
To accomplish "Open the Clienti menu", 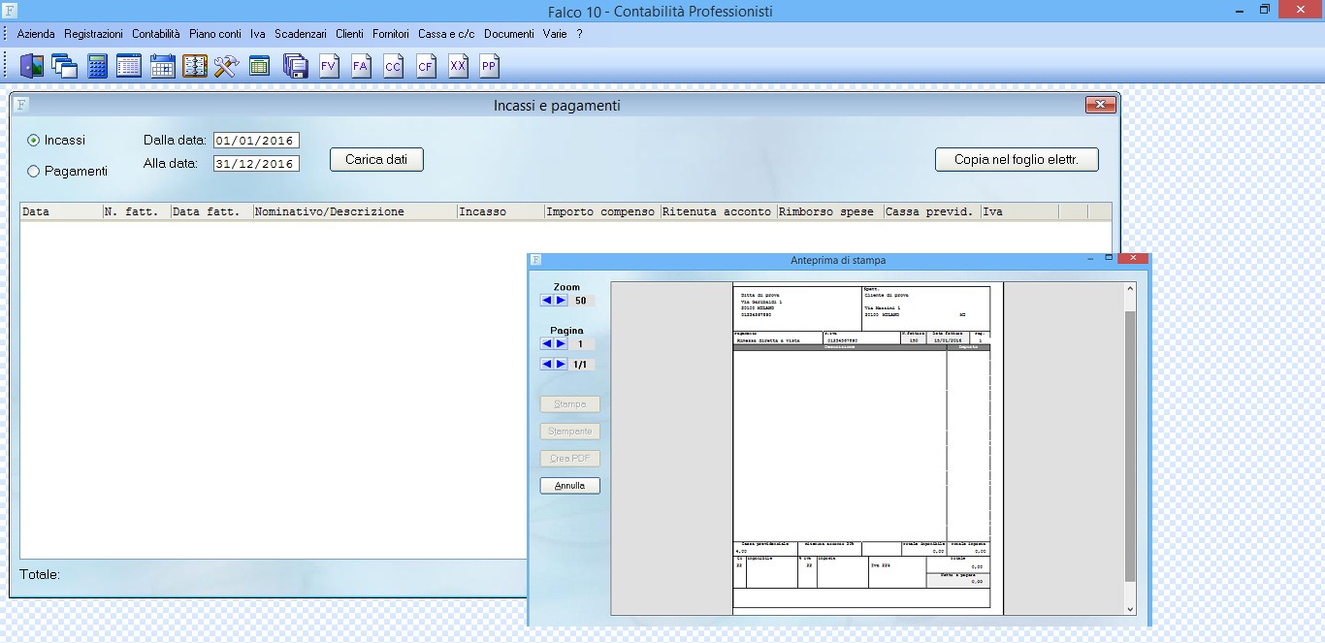I will (349, 34).
